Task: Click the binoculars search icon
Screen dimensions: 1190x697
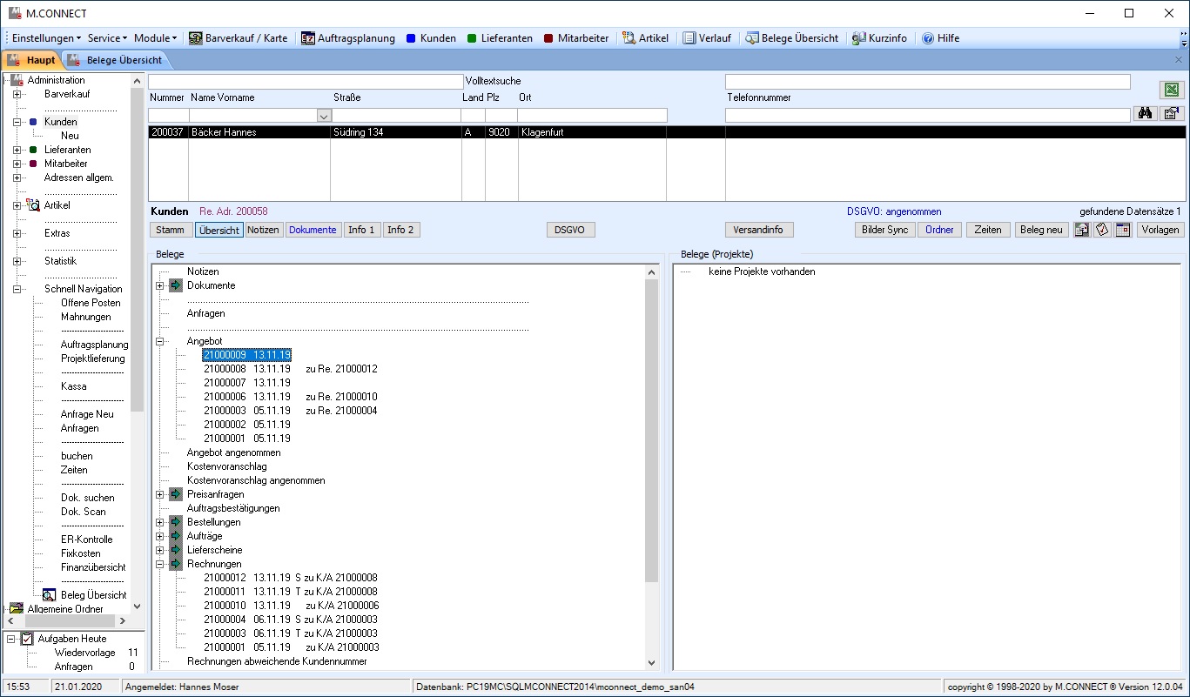Action: pos(1144,114)
